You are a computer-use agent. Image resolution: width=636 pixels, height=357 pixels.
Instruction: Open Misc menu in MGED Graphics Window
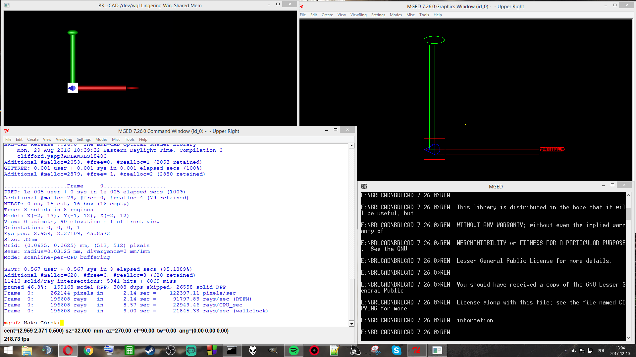410,15
